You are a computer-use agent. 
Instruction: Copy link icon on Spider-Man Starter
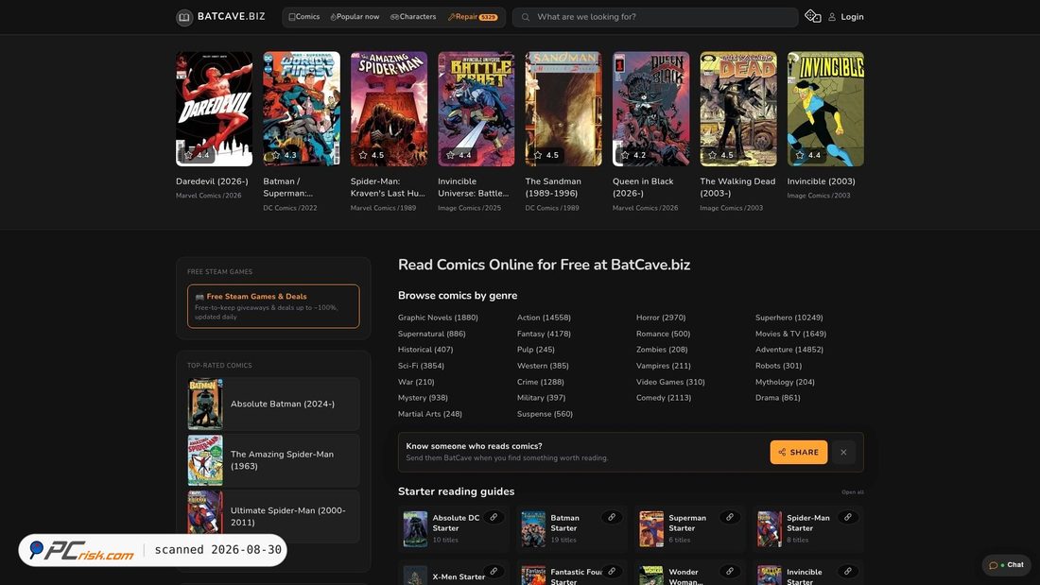(x=848, y=517)
